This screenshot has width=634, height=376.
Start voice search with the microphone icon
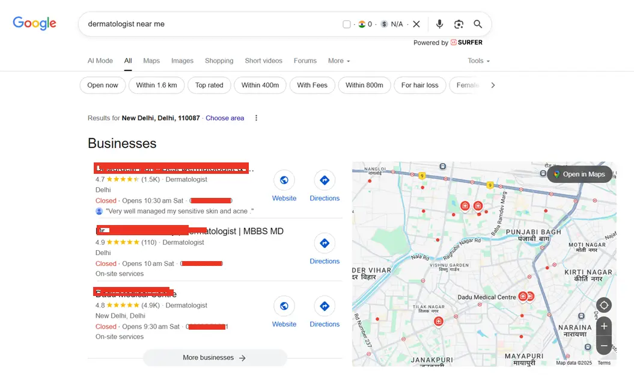point(439,24)
